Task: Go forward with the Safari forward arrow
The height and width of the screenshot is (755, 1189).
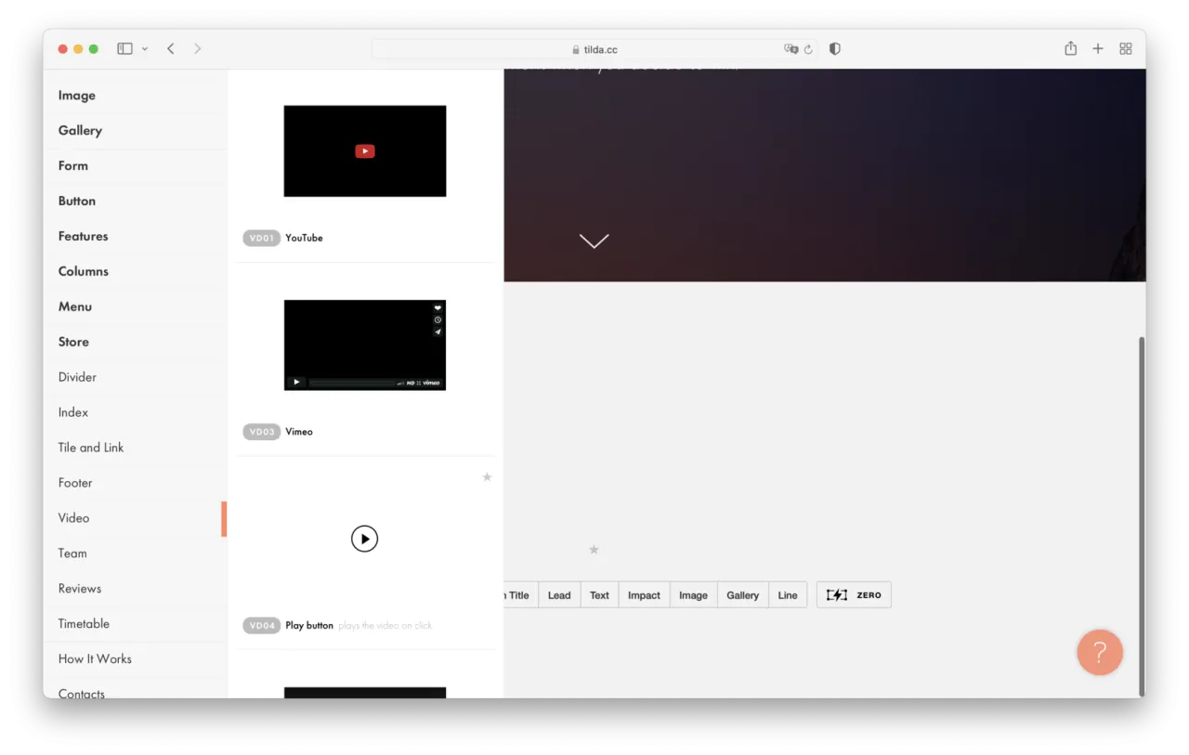Action: [x=197, y=48]
